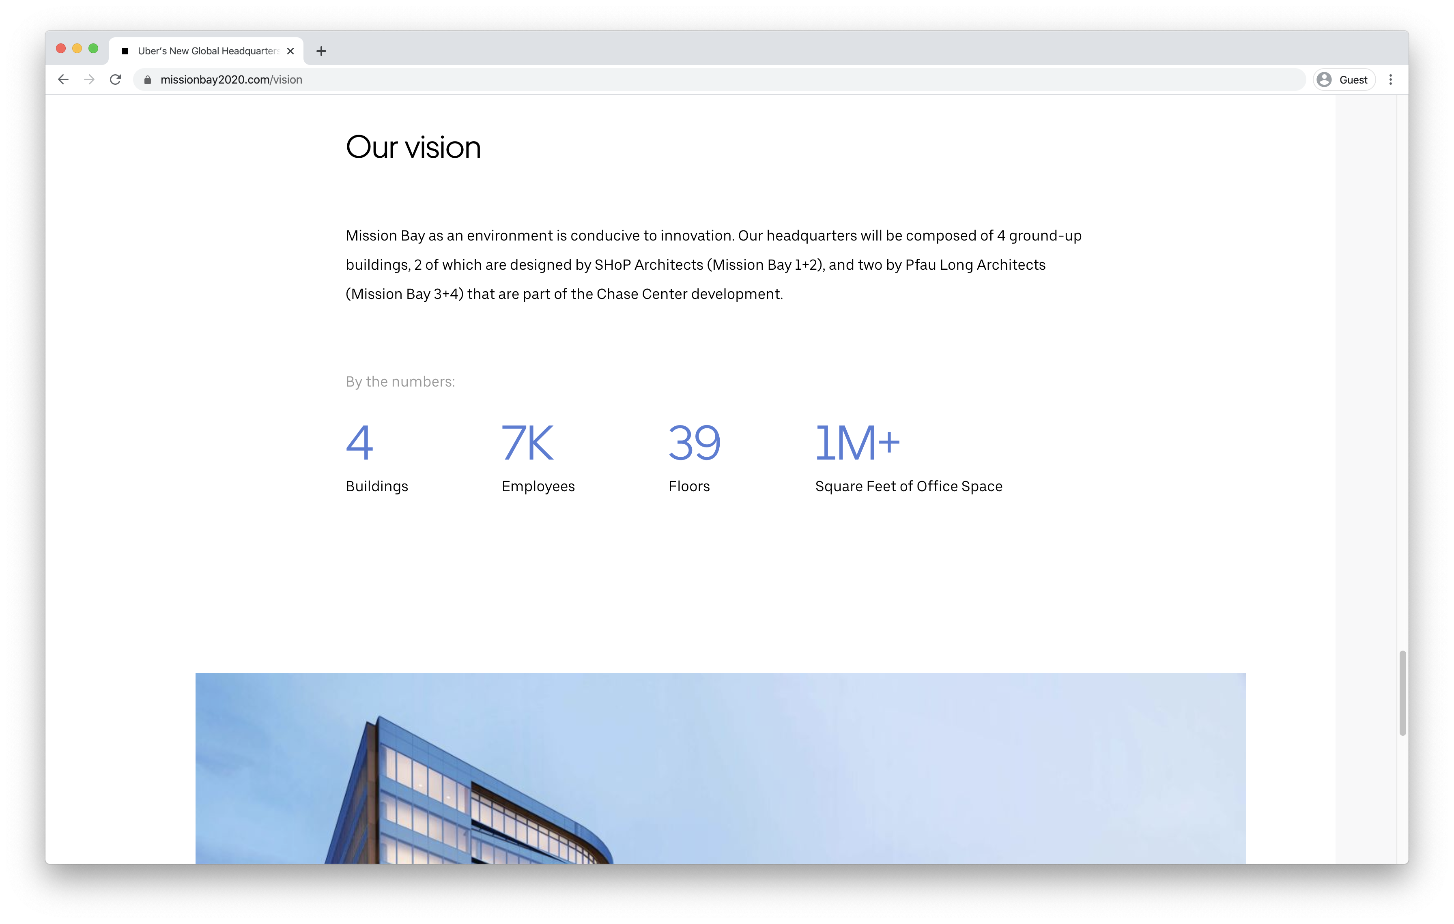
Task: Click the browser back arrow
Action: pos(63,80)
